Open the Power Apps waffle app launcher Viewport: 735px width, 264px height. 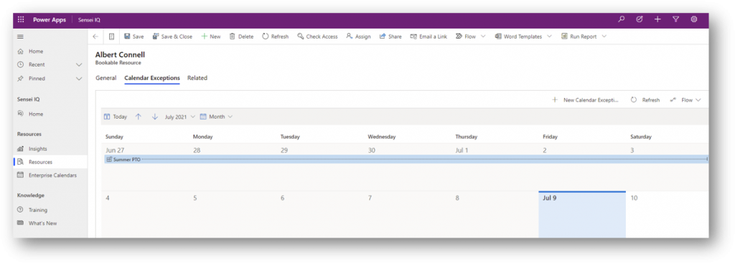click(x=21, y=19)
